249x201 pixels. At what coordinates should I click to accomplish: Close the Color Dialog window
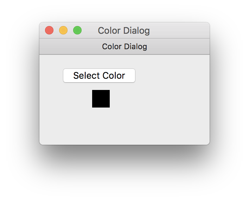tap(49, 31)
